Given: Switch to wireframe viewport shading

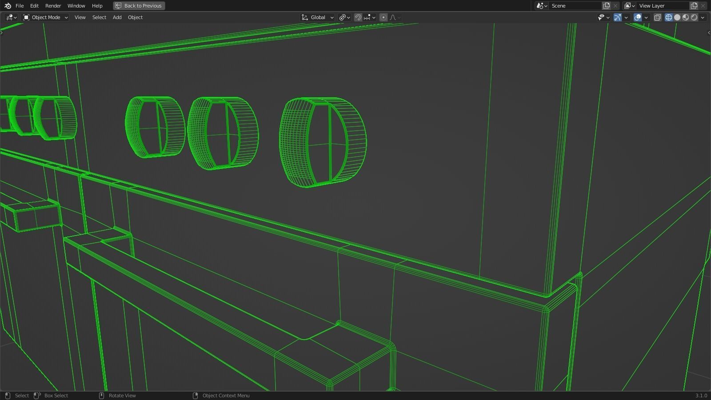Looking at the screenshot, I should [x=669, y=17].
